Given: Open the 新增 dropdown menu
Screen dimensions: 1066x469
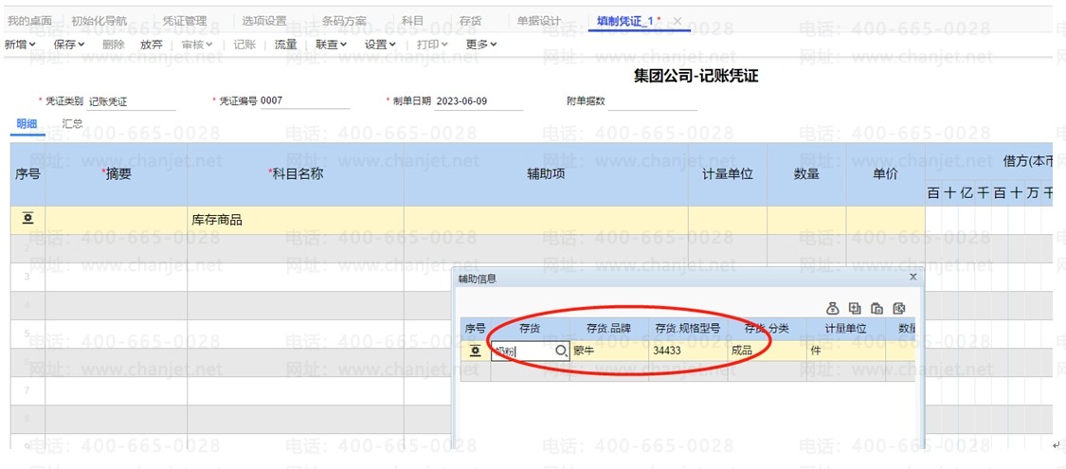Looking at the screenshot, I should click(x=20, y=45).
